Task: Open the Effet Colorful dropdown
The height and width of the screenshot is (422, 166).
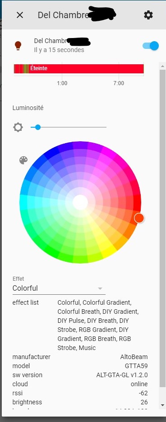Action: tap(59, 288)
